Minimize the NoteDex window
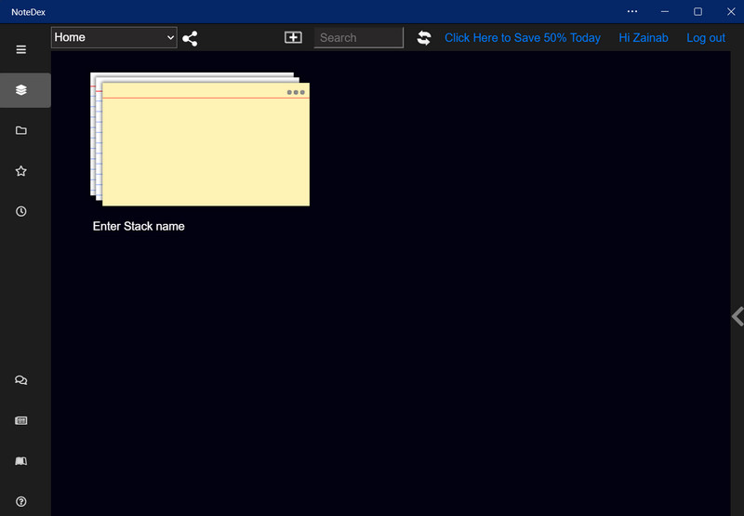This screenshot has width=744, height=516. pos(665,11)
